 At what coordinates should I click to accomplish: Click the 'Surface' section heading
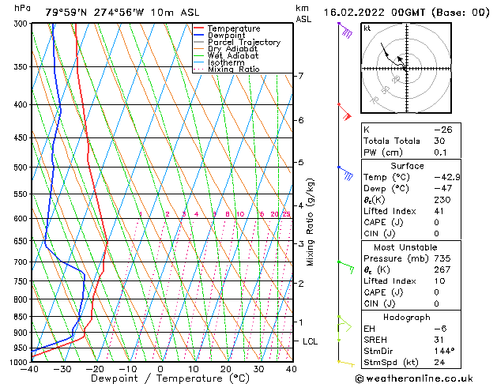pos(407,166)
